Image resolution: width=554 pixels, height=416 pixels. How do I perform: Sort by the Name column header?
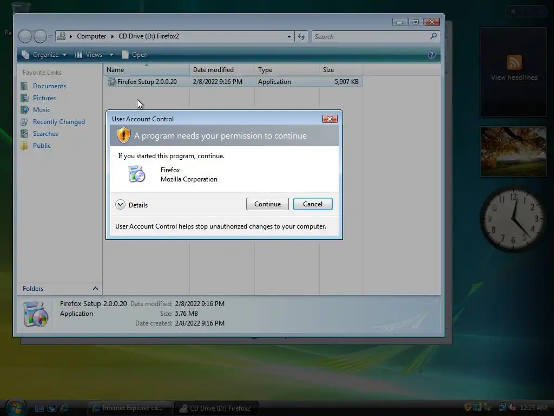pyautogui.click(x=147, y=70)
